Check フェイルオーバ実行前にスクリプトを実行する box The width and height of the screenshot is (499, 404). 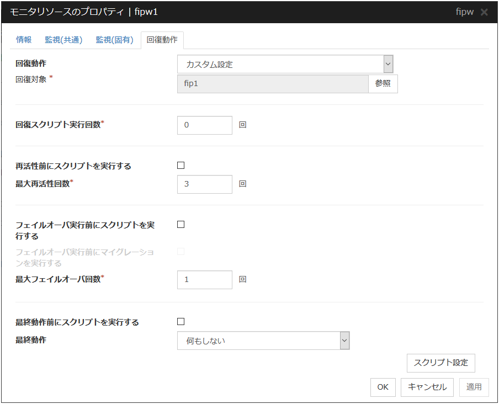tap(181, 225)
